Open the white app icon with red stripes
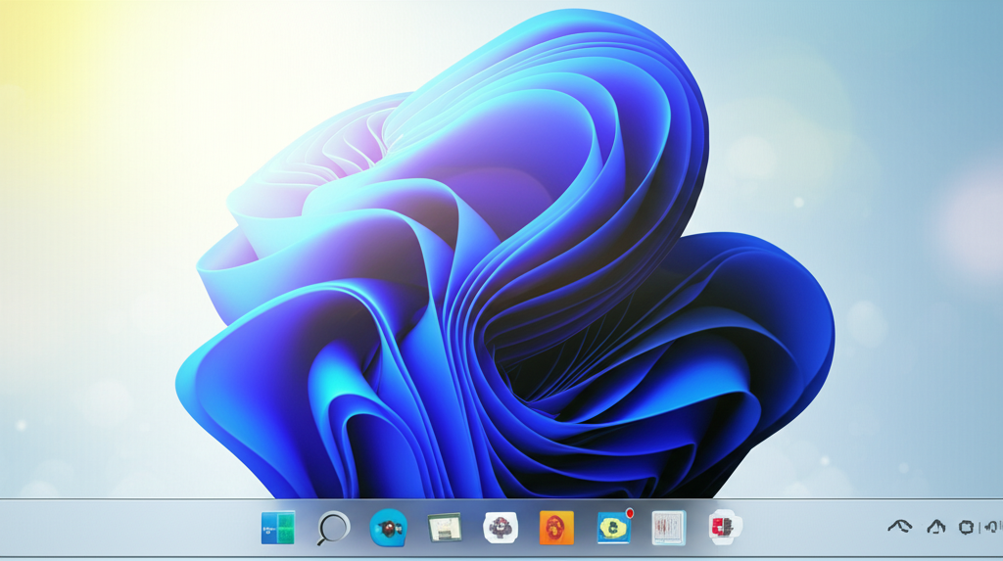 point(669,529)
